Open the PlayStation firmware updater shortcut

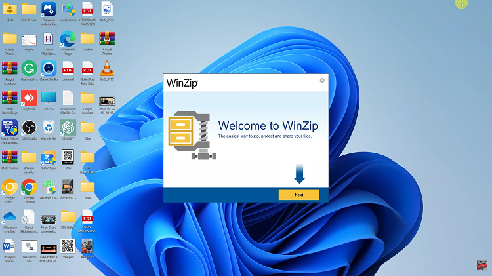tap(49, 9)
